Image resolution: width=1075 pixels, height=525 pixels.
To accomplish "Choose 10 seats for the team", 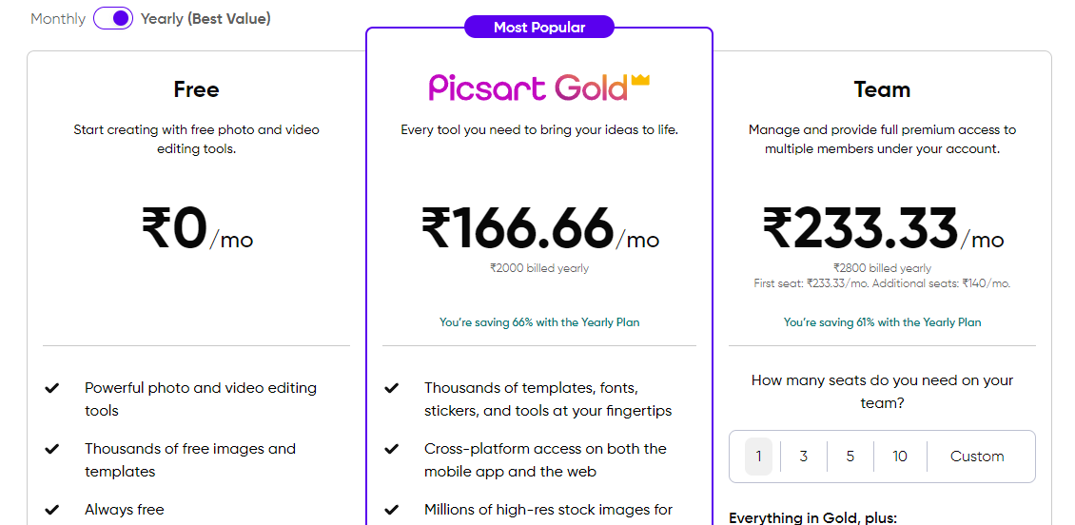I will pyautogui.click(x=900, y=457).
